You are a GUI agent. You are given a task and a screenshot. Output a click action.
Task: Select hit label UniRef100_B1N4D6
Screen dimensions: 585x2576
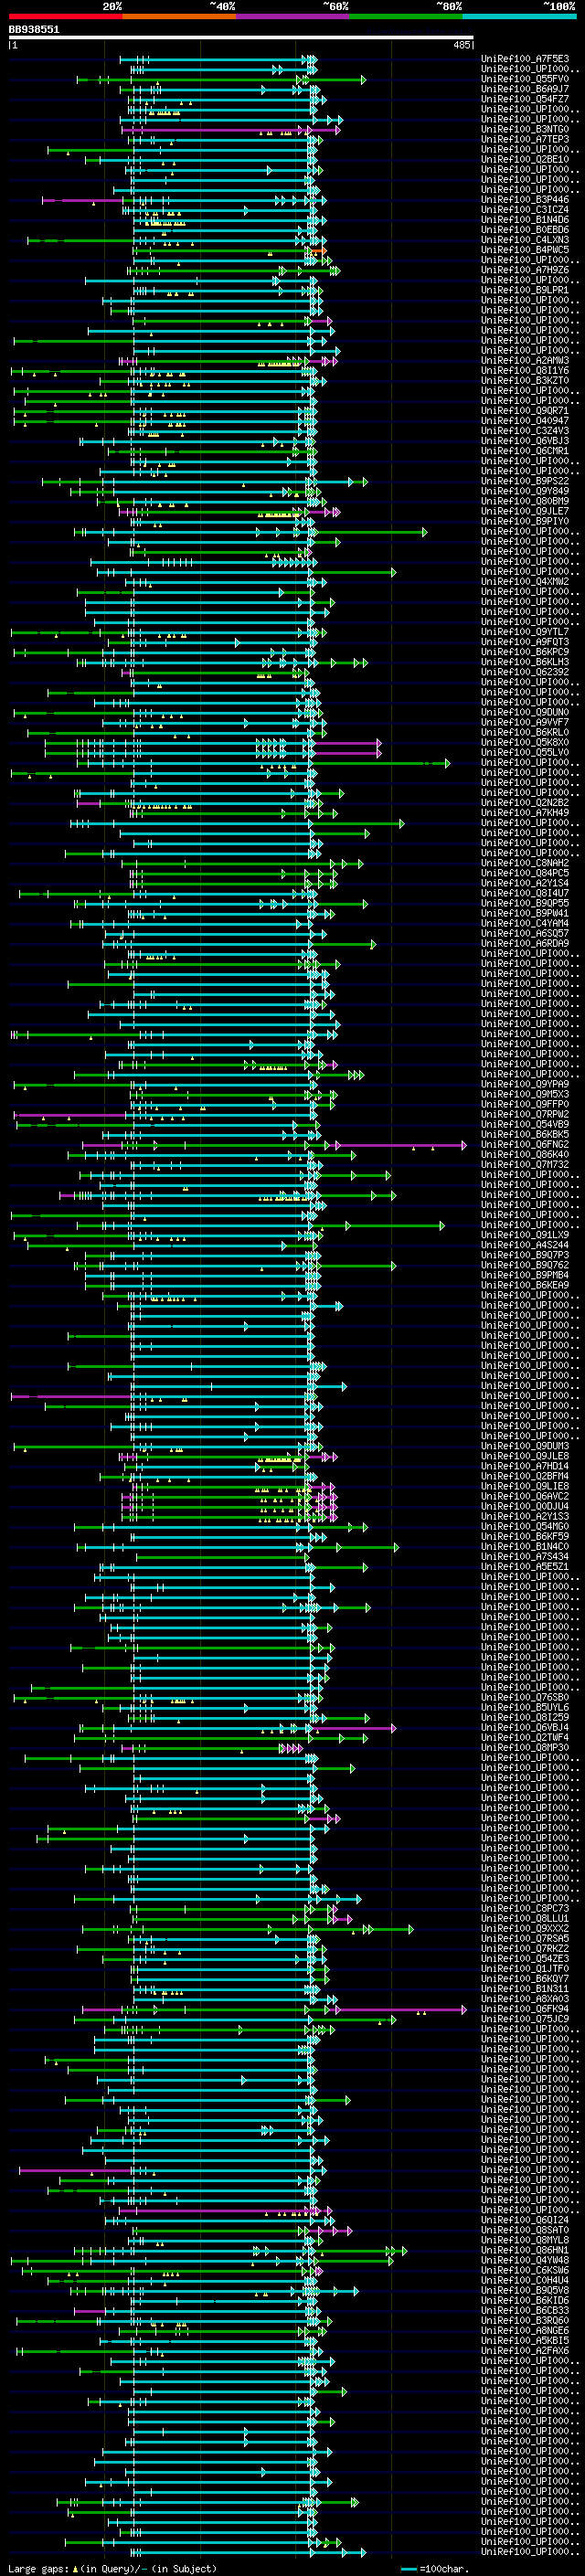[x=525, y=220]
